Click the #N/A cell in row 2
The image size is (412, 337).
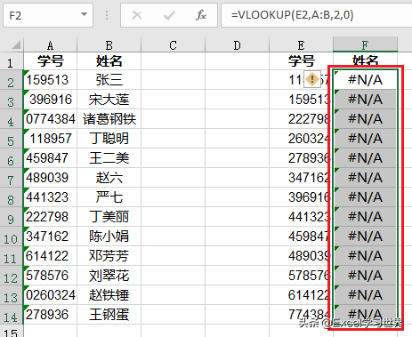point(365,80)
